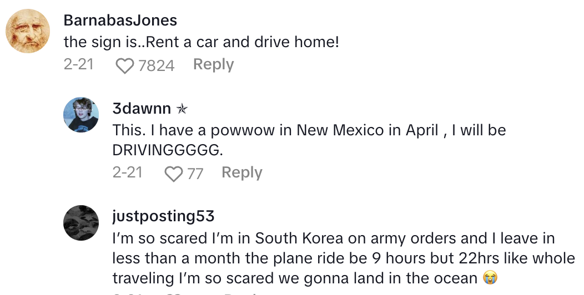
Task: Click the crying emoji in justposting53's comment
Action: pyautogui.click(x=489, y=277)
